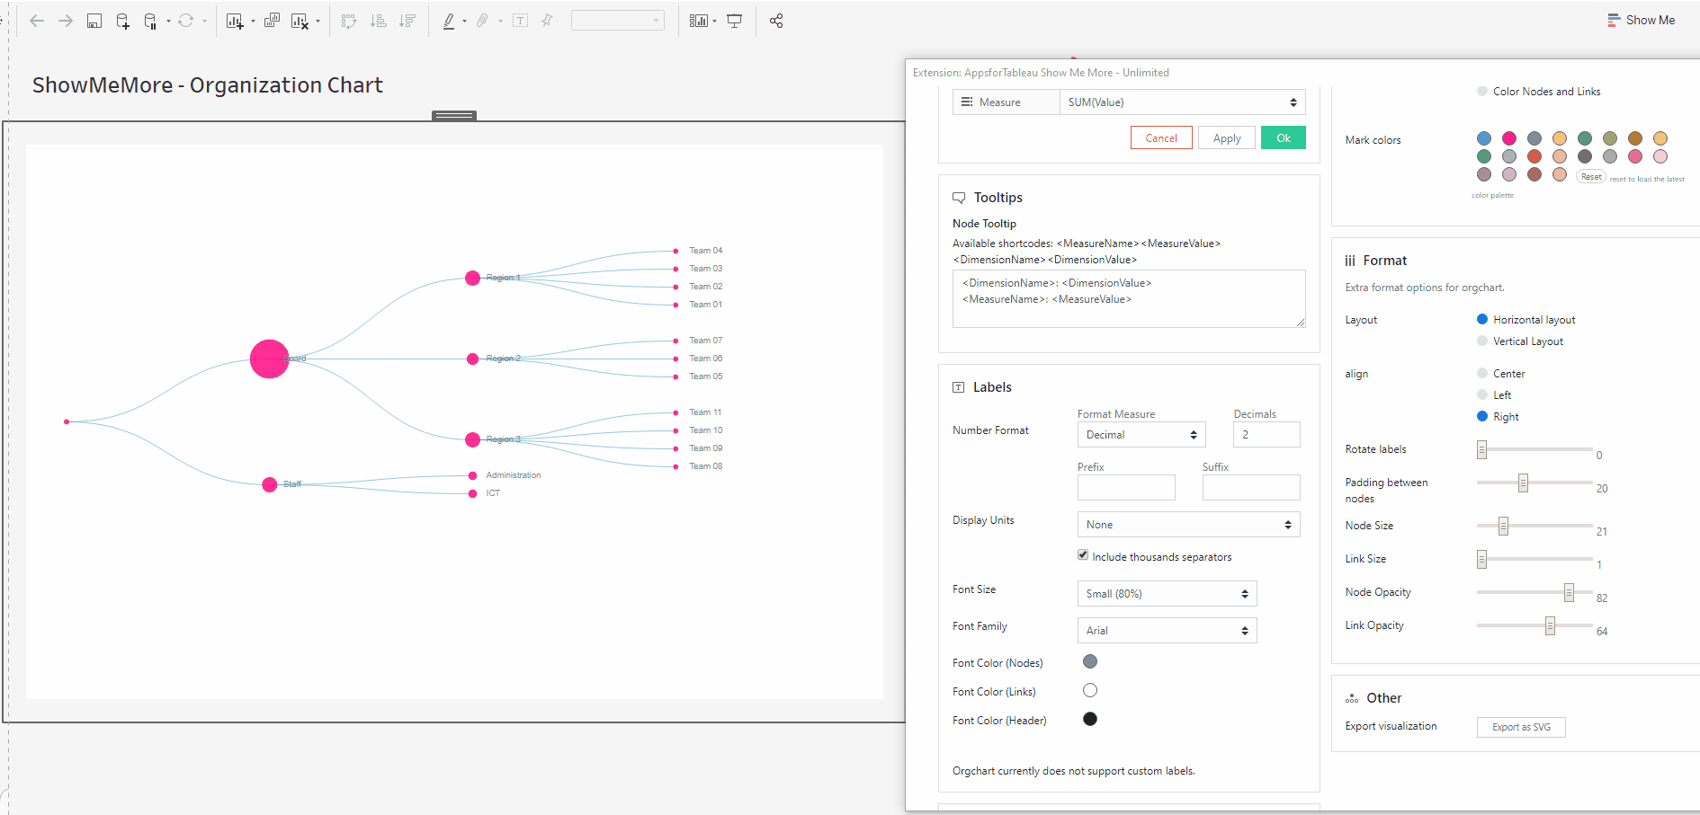Select Right align option
1700x815 pixels.
click(x=1482, y=416)
